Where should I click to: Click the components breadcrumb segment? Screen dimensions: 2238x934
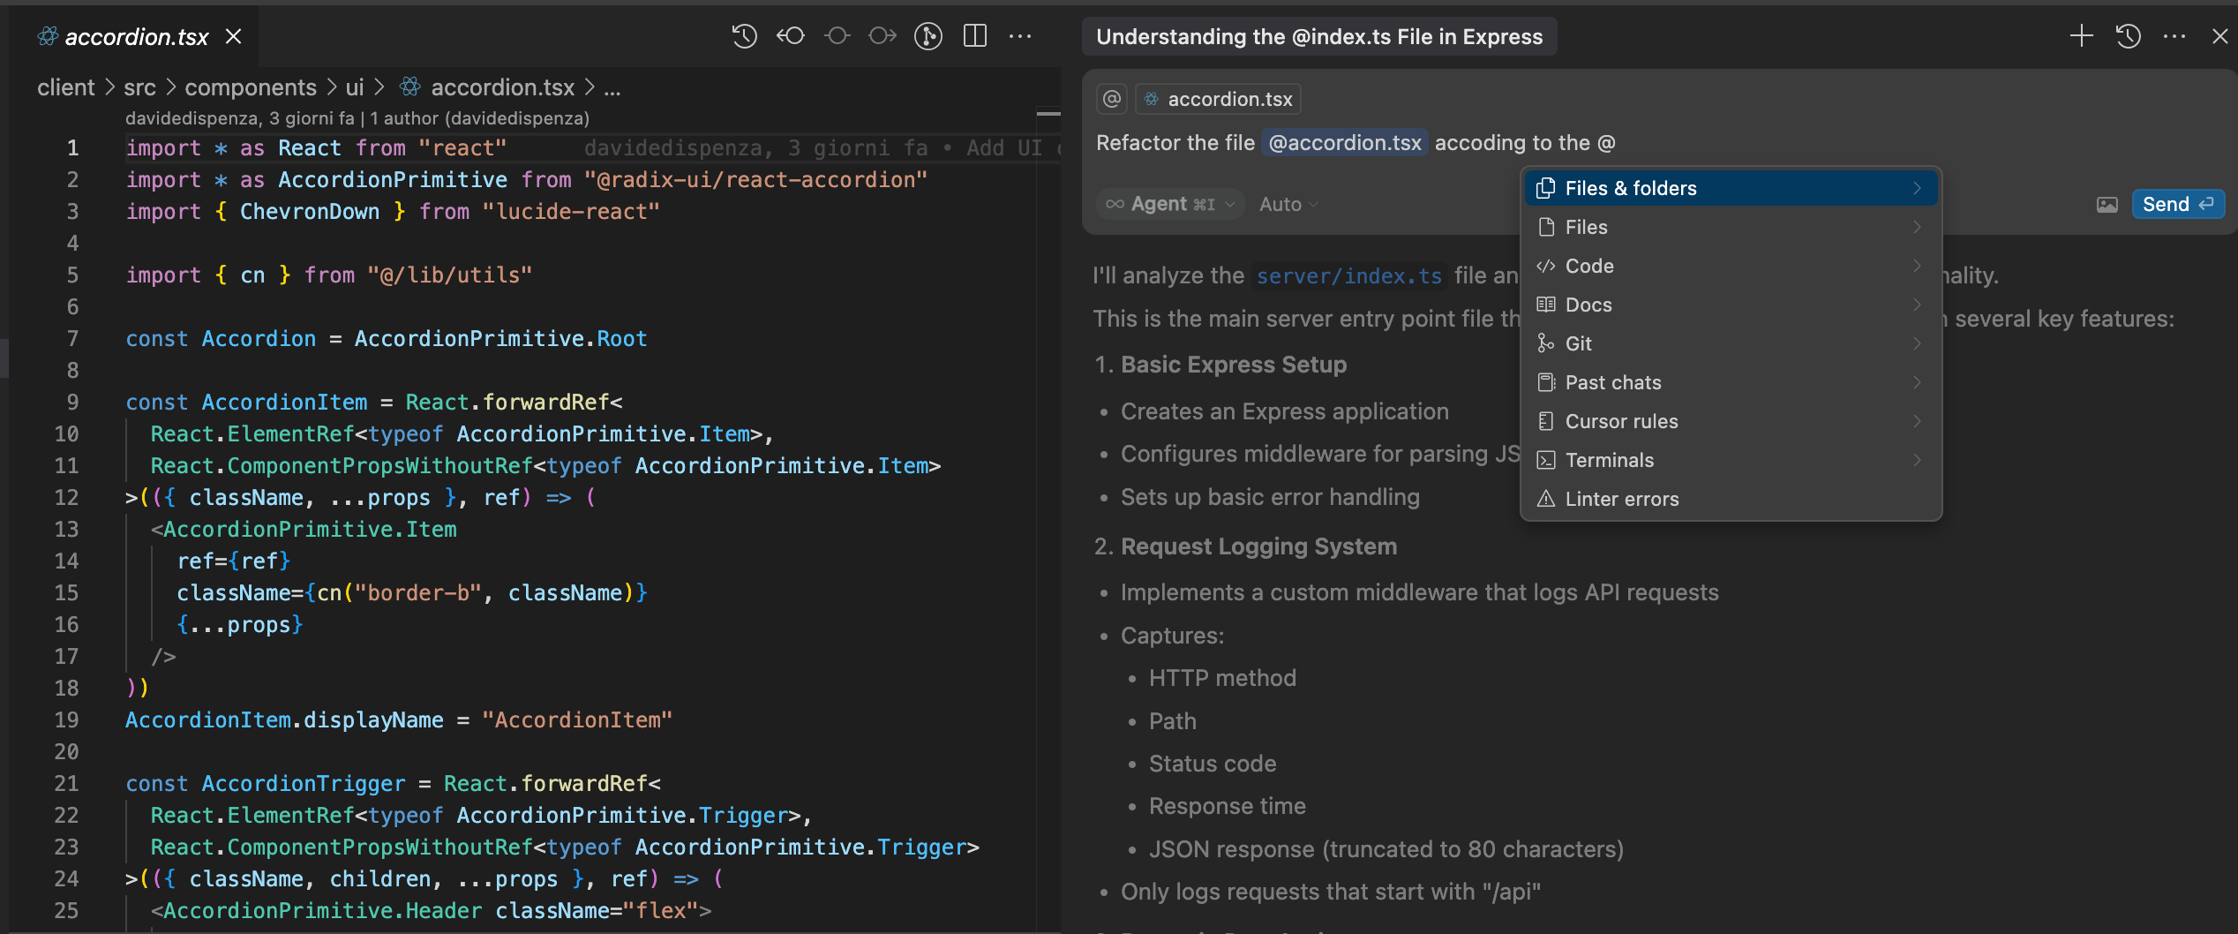coord(251,87)
